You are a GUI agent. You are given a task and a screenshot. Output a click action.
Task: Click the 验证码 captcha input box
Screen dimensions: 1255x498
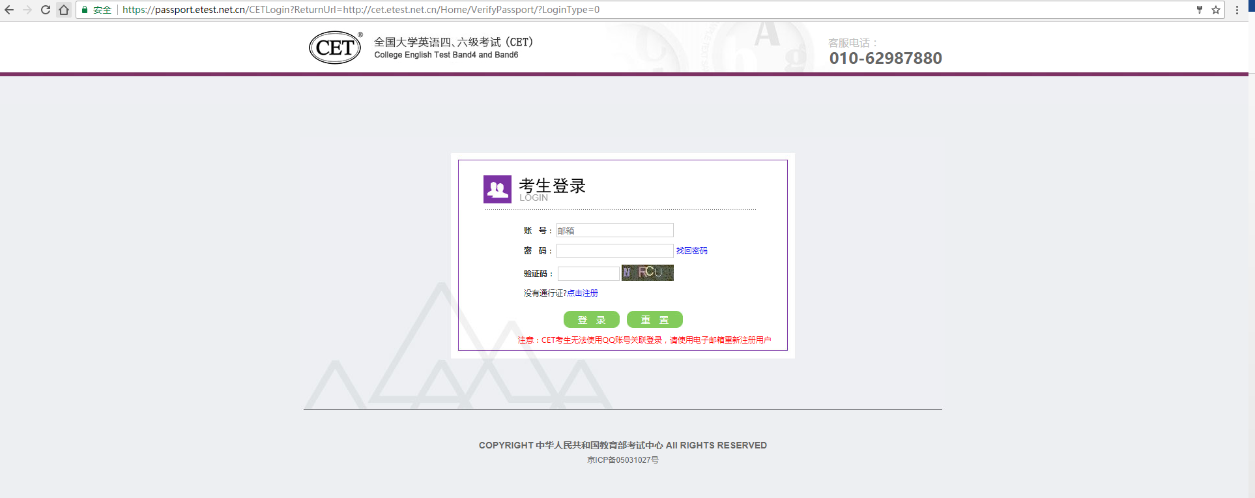tap(588, 273)
